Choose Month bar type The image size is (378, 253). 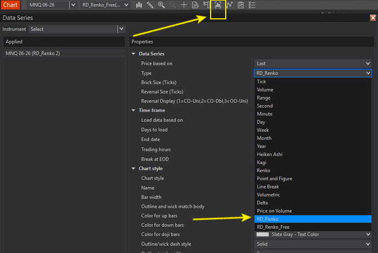point(313,138)
